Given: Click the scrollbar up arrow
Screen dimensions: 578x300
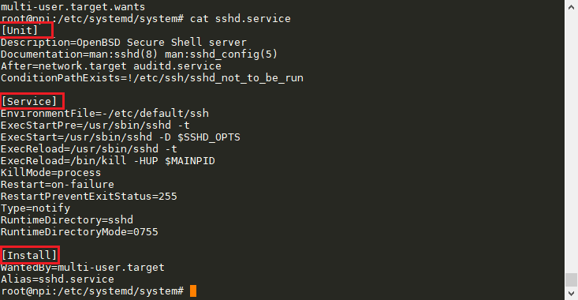Looking at the screenshot, I should tap(571, 6).
